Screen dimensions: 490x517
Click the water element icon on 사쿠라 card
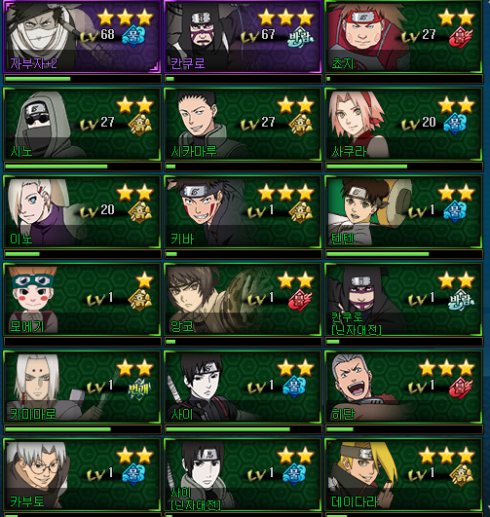coord(455,124)
